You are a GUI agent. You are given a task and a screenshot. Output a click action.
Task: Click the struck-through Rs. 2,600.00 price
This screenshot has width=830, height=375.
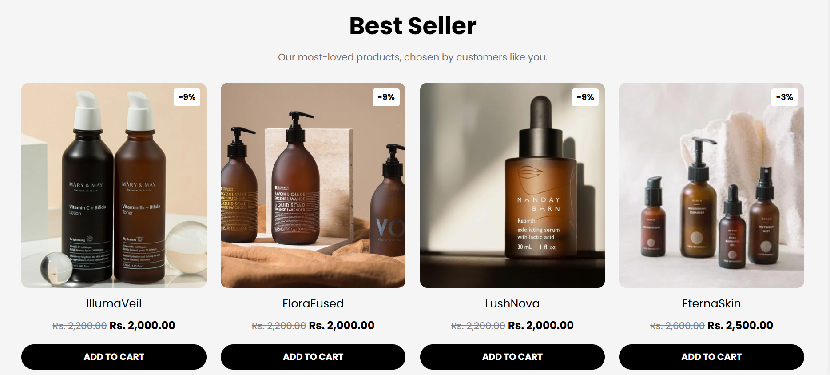[677, 326]
